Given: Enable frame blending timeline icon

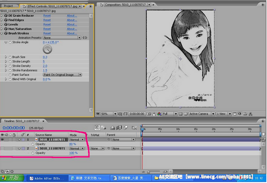Looking at the screenshot, I should click(x=119, y=128).
